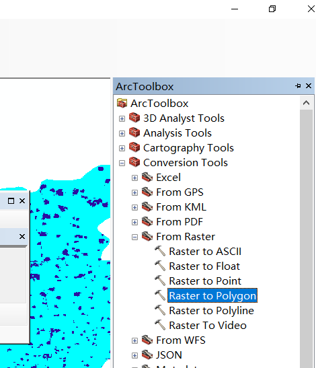This screenshot has height=368, width=316.
Task: Click the Analysis Tools toolbox icon
Action: (134, 133)
